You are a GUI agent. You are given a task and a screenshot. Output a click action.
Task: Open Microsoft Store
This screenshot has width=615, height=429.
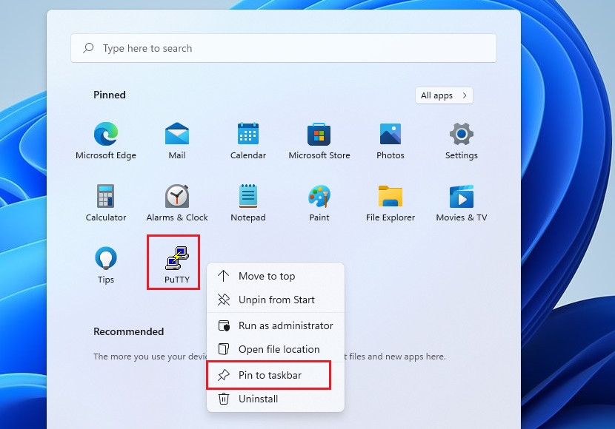coord(319,141)
